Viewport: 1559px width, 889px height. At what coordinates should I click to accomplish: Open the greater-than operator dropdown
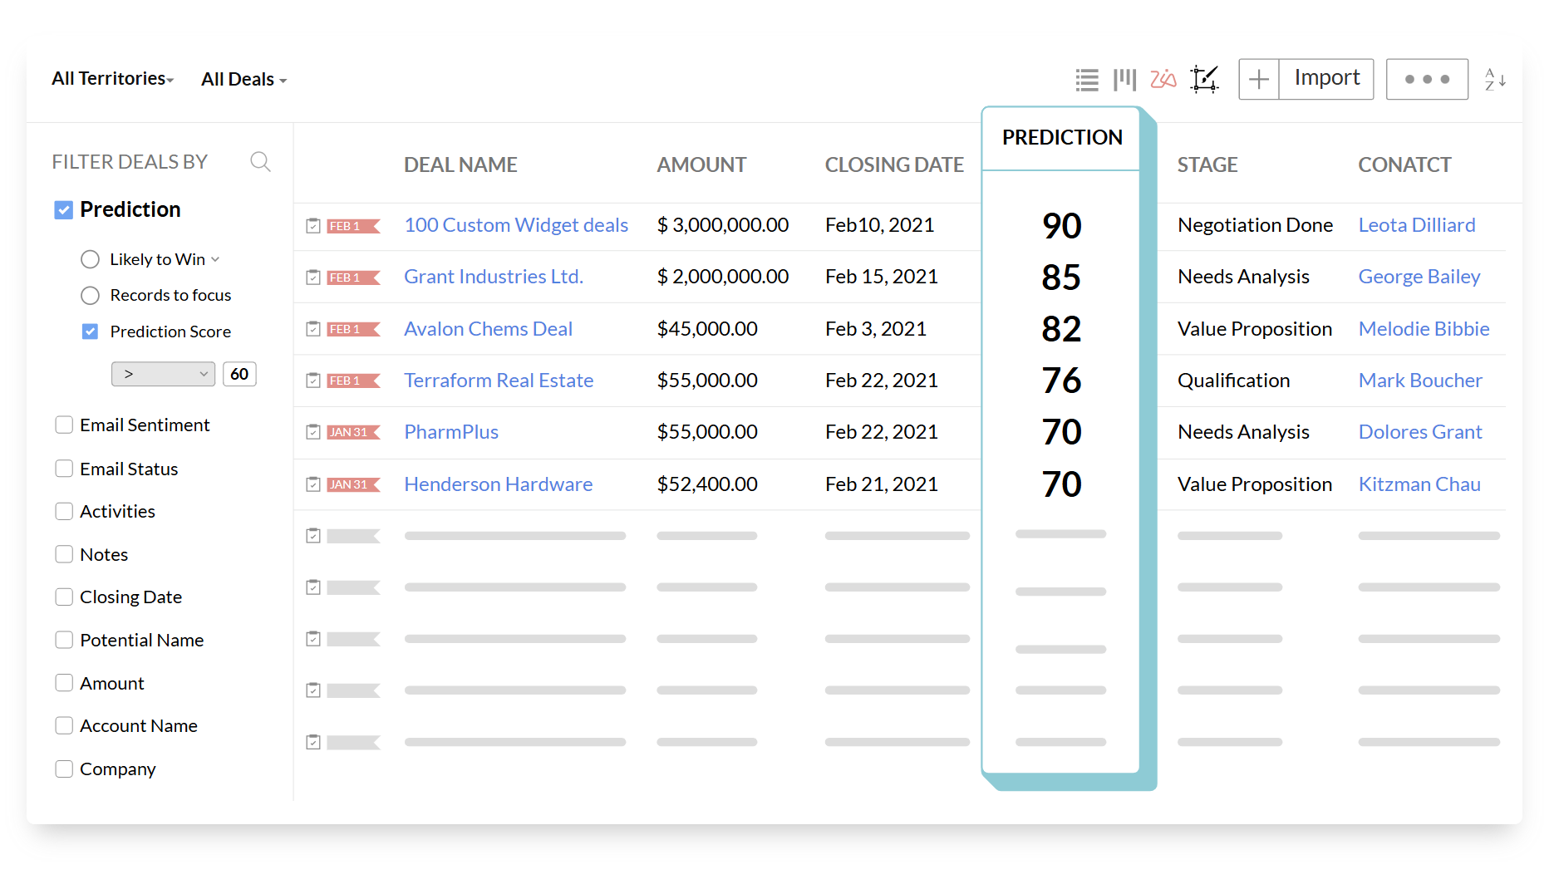163,374
